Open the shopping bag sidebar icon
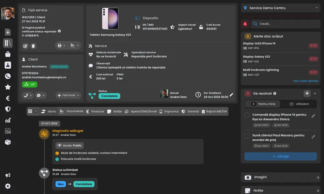 8,54
